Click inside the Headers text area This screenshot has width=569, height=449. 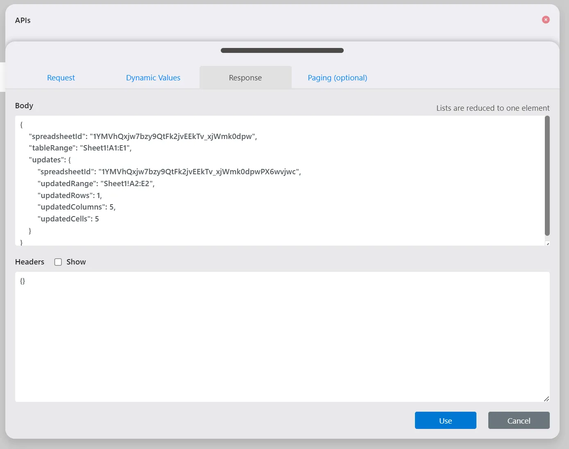coord(282,337)
